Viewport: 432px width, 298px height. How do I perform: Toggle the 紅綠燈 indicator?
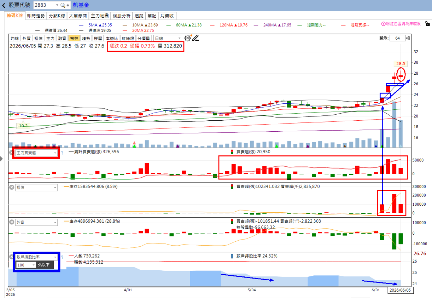pyautogui.click(x=128, y=38)
